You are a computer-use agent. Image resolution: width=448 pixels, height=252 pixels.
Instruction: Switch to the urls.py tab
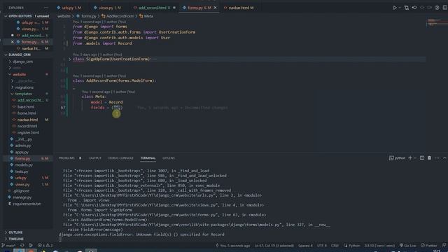click(x=69, y=8)
